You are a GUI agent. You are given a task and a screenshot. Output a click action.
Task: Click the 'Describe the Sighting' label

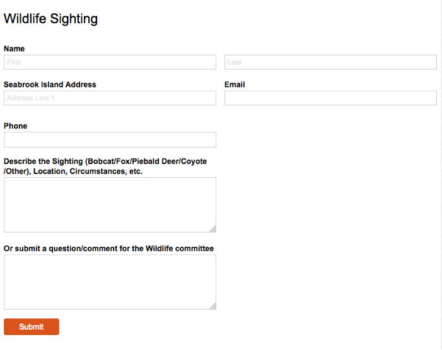[105, 161]
